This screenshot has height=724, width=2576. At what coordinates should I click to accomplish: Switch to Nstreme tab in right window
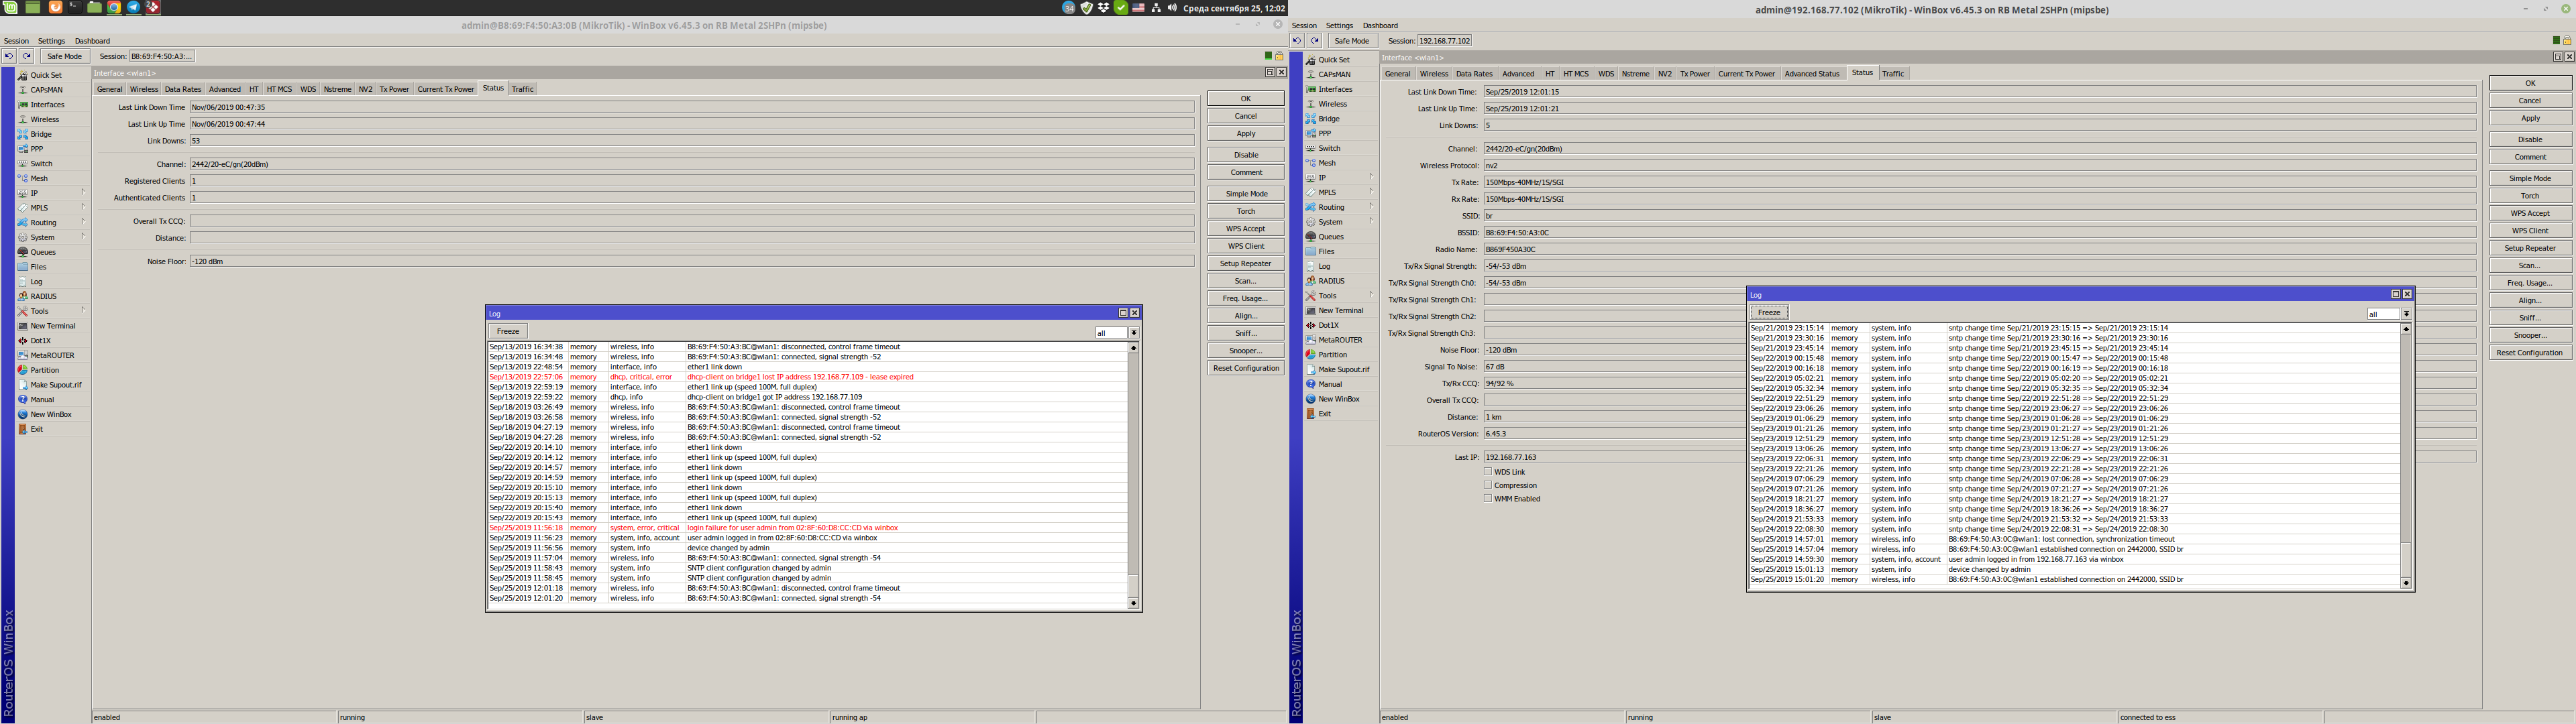1635,74
